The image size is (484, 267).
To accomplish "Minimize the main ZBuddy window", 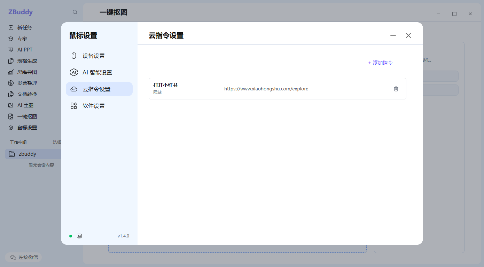I will coord(438,14).
